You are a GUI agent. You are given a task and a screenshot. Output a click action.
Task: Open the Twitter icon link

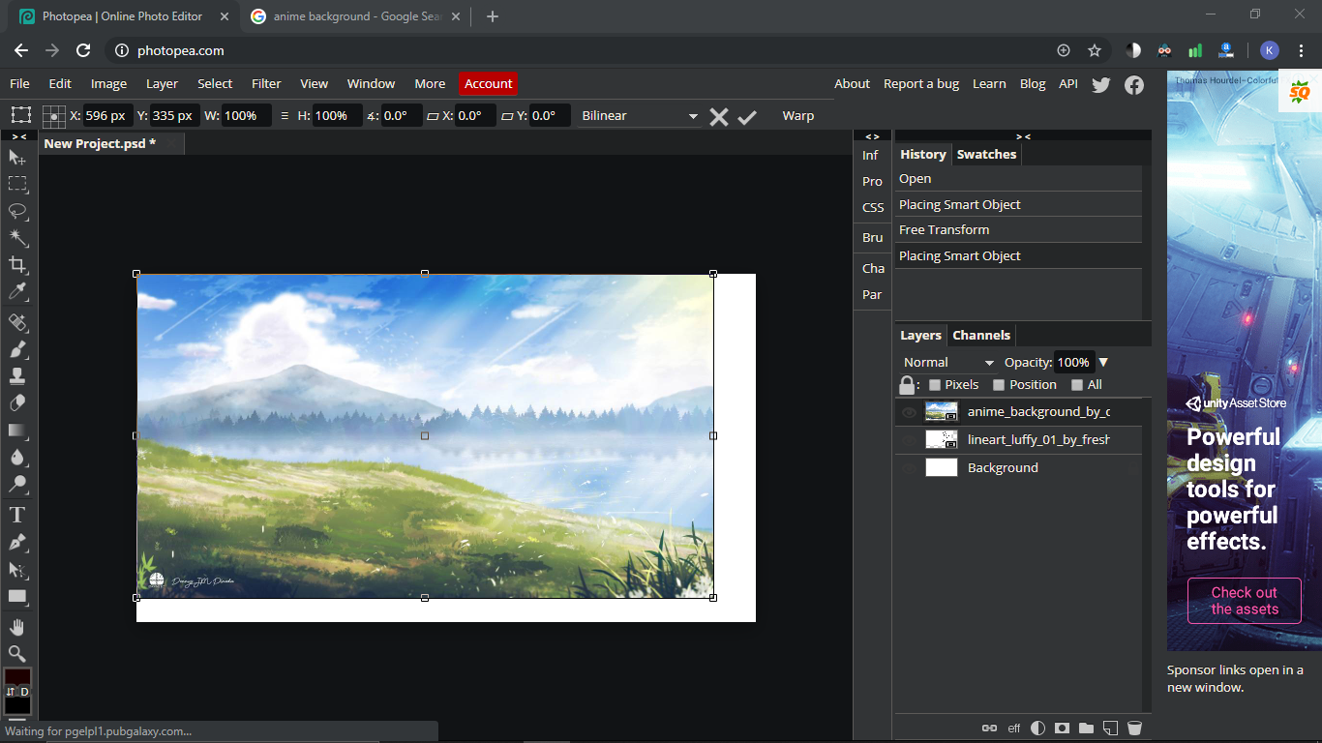click(1100, 84)
